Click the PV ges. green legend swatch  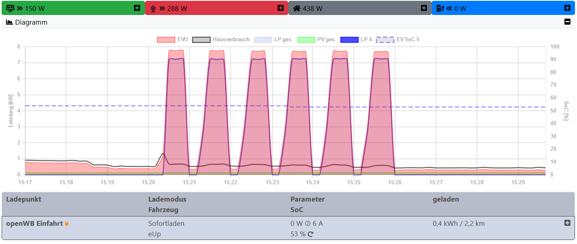click(x=306, y=40)
